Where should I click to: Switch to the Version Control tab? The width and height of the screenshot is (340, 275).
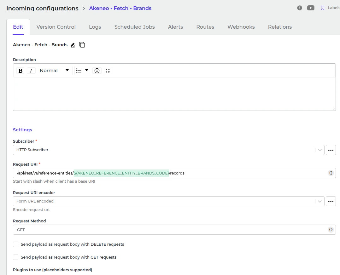click(x=56, y=27)
